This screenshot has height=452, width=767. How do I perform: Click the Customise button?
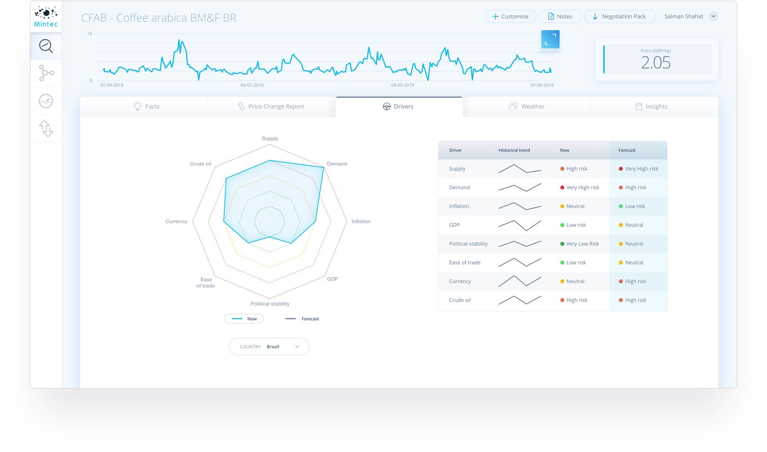[510, 16]
